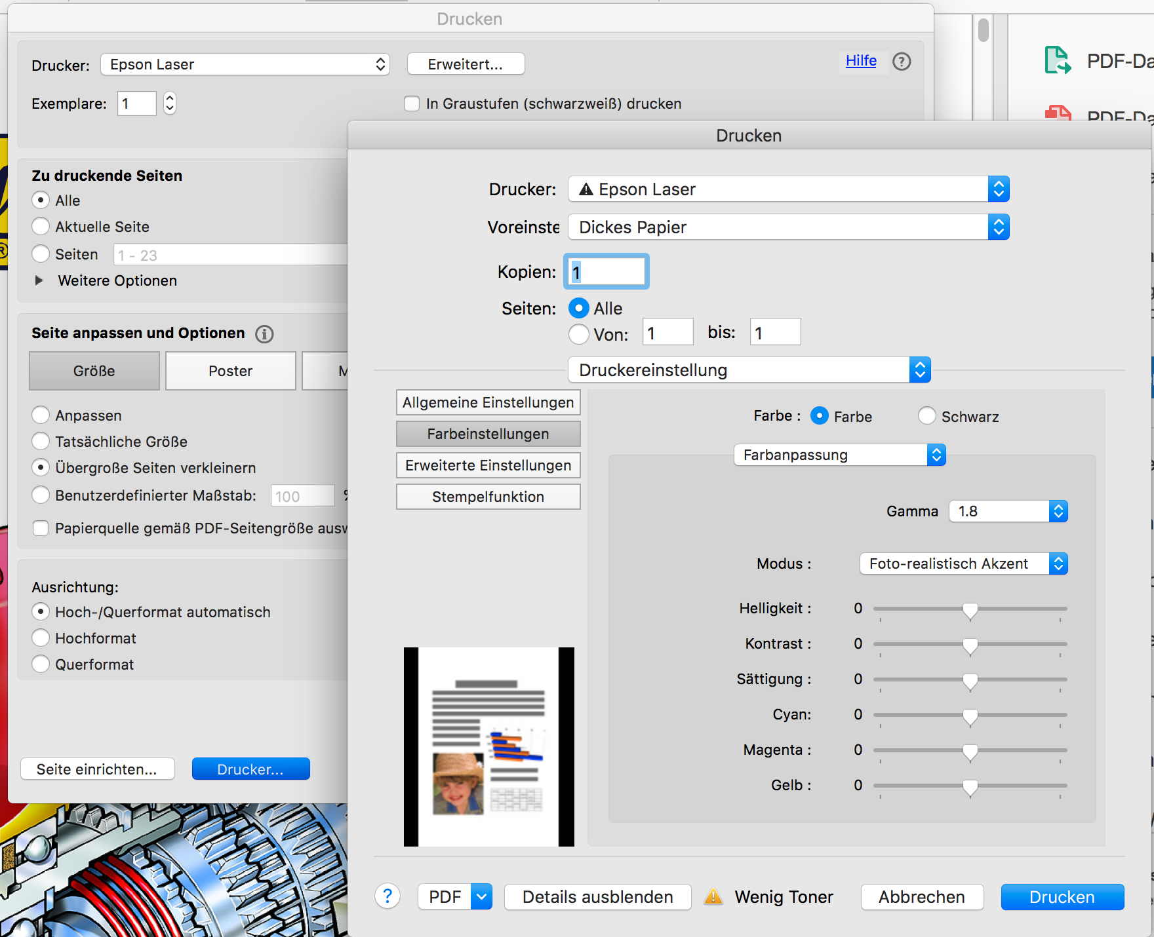Click the Helligkeit slider handle

pyautogui.click(x=970, y=610)
